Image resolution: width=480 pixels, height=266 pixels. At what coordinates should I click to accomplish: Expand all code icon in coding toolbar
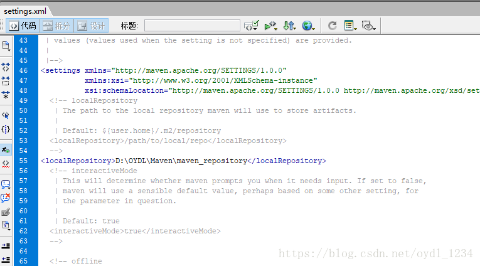6,95
